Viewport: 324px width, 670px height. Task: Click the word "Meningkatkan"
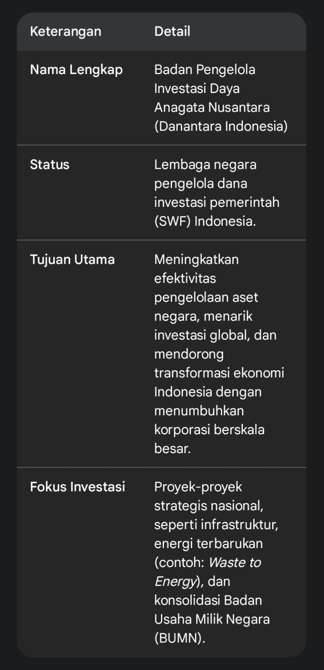click(x=196, y=260)
